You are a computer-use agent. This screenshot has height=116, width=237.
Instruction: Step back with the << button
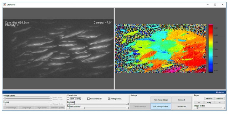click(198, 102)
